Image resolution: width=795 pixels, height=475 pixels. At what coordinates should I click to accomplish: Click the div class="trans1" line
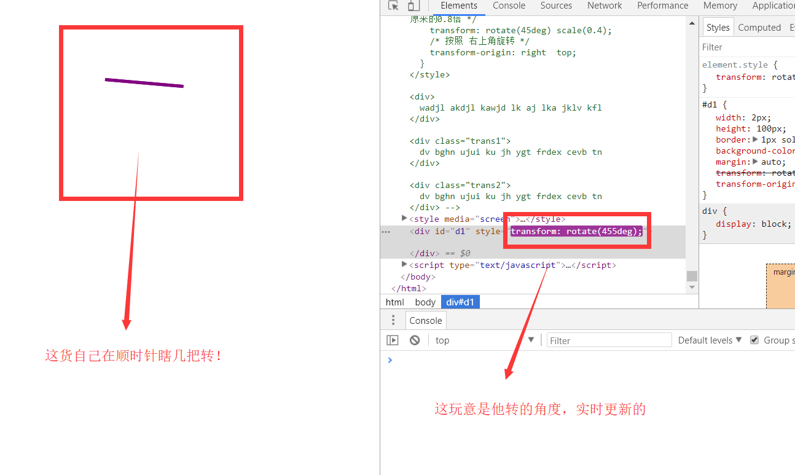point(460,141)
